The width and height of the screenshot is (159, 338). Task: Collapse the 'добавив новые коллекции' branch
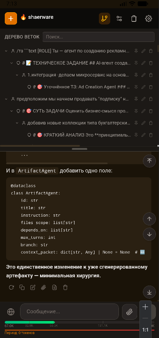coord(17,123)
